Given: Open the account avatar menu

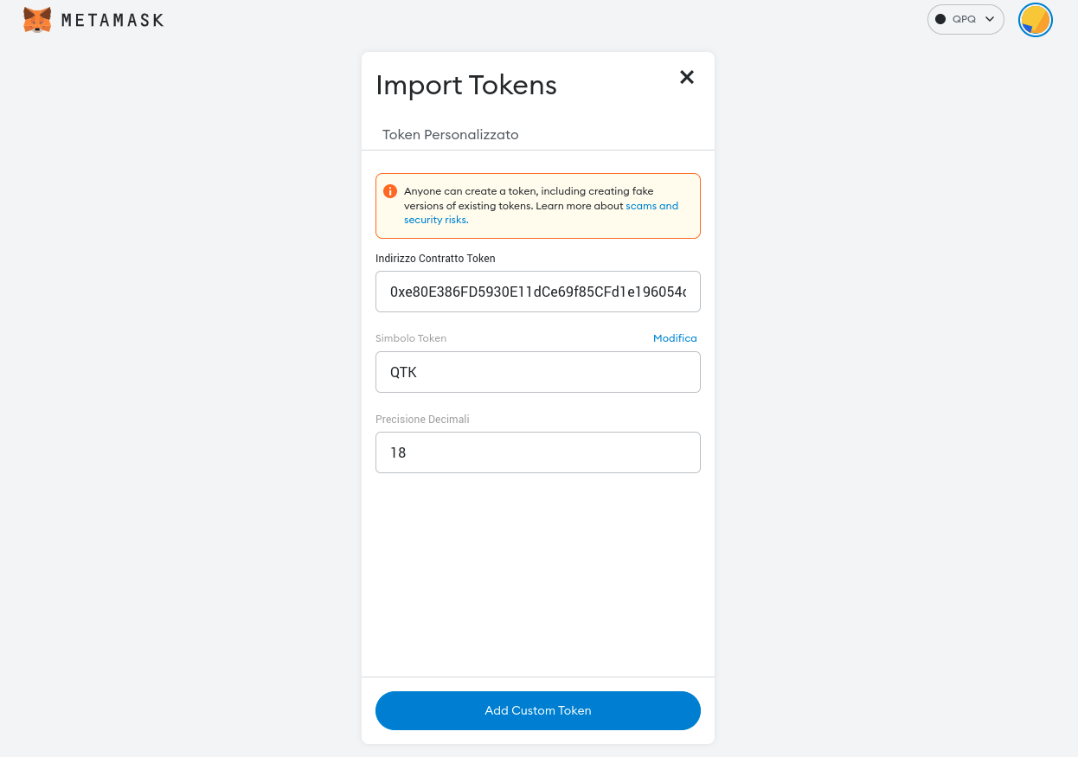Looking at the screenshot, I should point(1036,19).
